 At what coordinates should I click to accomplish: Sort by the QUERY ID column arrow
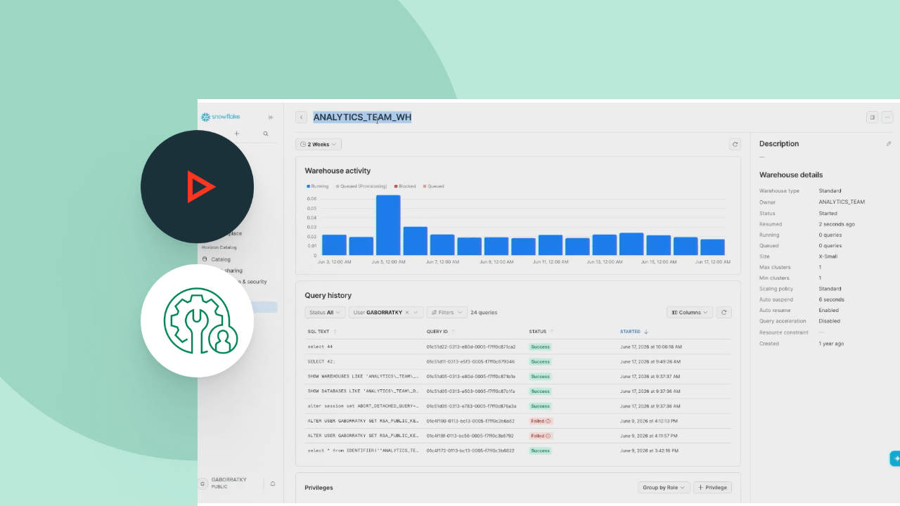click(453, 331)
